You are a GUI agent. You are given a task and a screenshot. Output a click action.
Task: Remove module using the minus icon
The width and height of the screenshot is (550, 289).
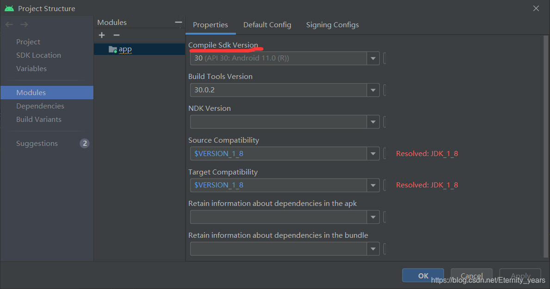pos(117,35)
